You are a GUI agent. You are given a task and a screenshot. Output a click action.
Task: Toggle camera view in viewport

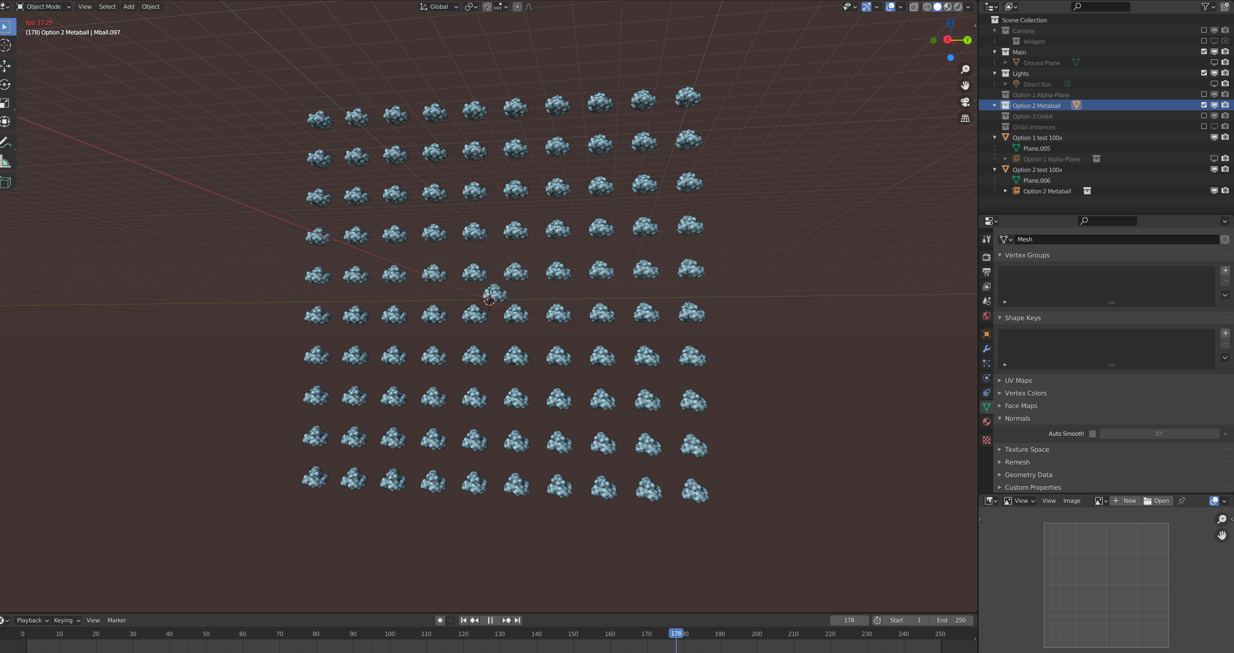pyautogui.click(x=965, y=102)
